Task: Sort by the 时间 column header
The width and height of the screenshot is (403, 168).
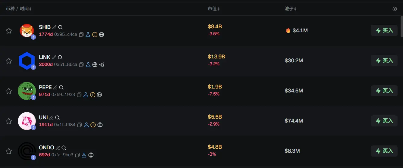Action: tap(26, 9)
